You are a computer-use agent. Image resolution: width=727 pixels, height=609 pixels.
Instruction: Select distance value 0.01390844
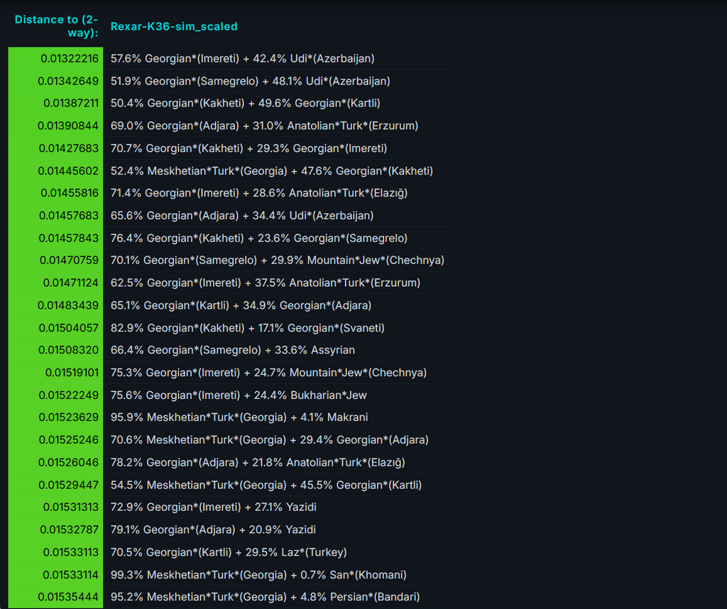68,126
